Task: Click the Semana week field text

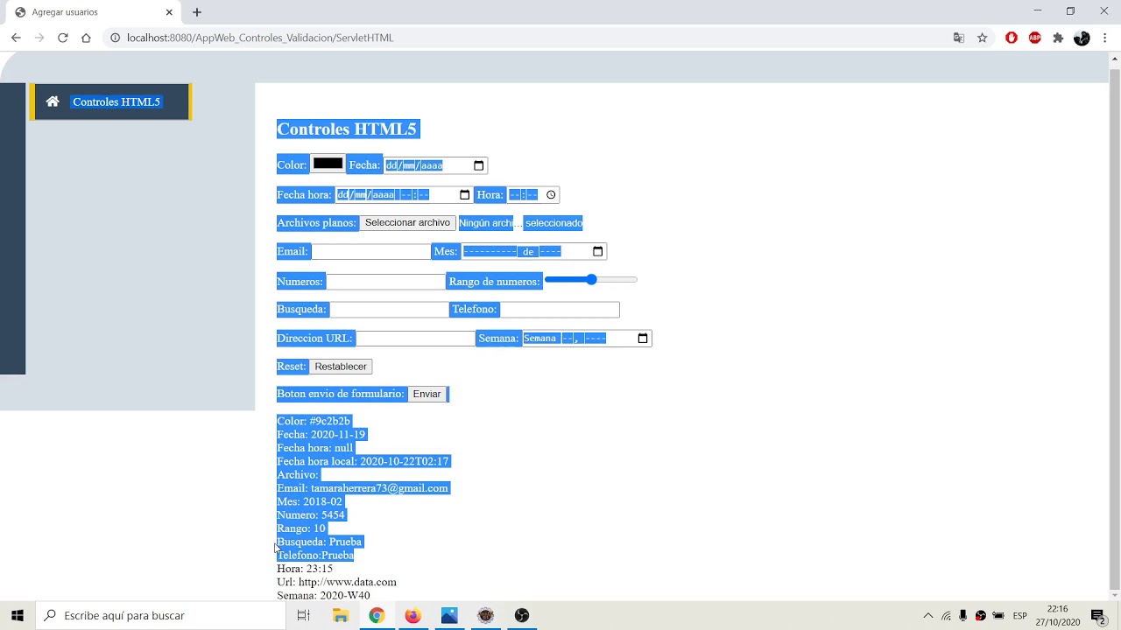Action: [564, 339]
